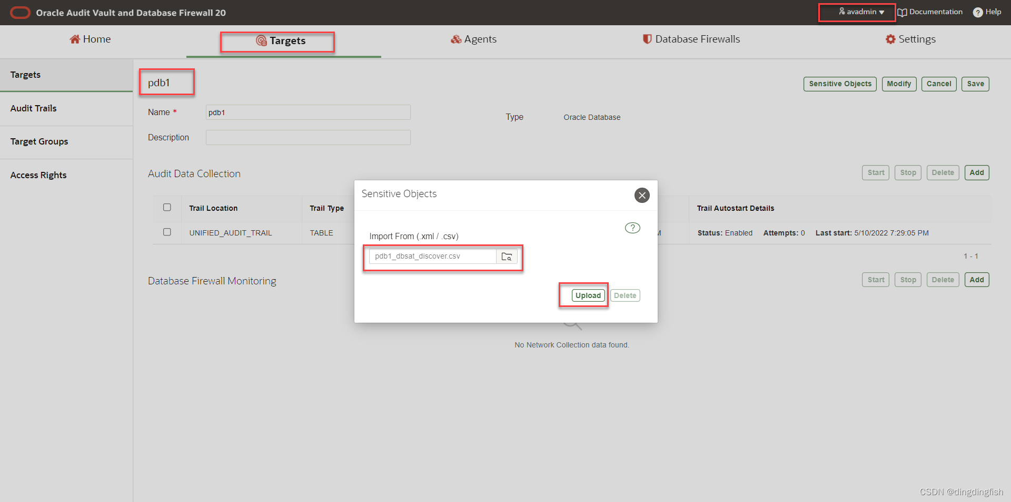The width and height of the screenshot is (1011, 502).
Task: Open the Documentation link
Action: [930, 12]
